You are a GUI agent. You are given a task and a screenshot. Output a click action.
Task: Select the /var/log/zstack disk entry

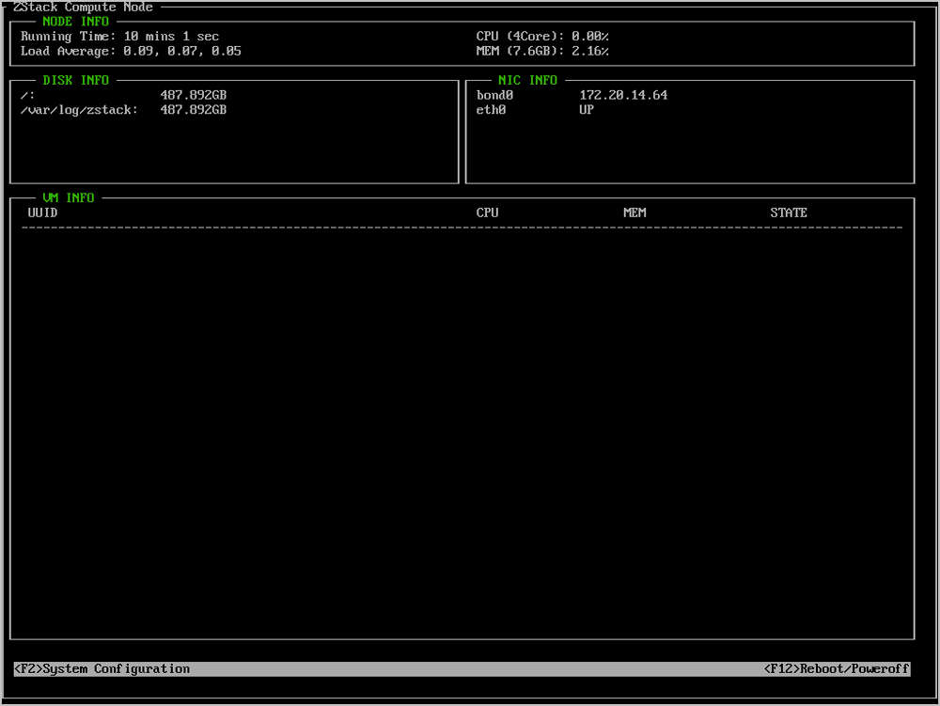(79, 110)
